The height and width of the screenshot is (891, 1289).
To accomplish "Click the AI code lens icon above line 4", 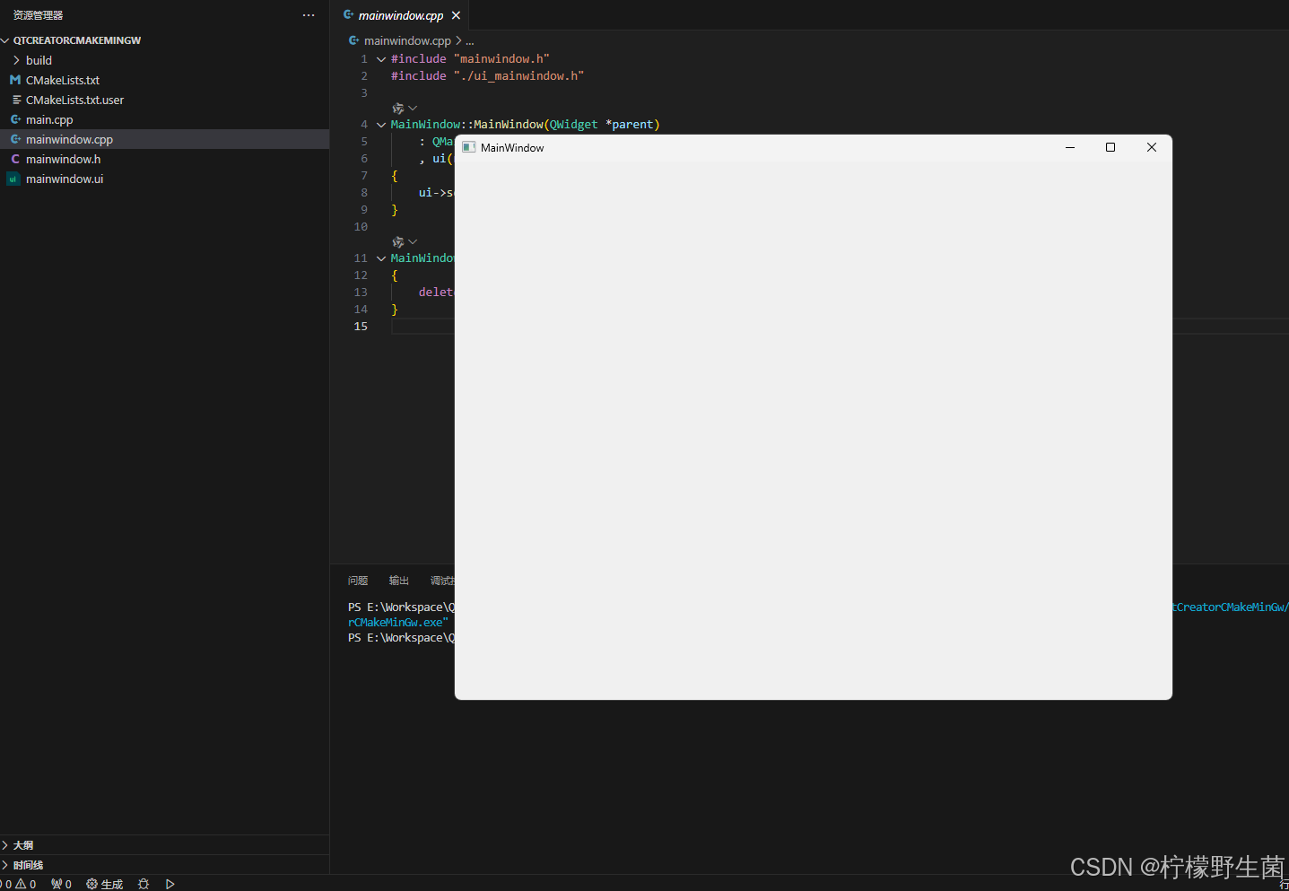I will pyautogui.click(x=398, y=109).
